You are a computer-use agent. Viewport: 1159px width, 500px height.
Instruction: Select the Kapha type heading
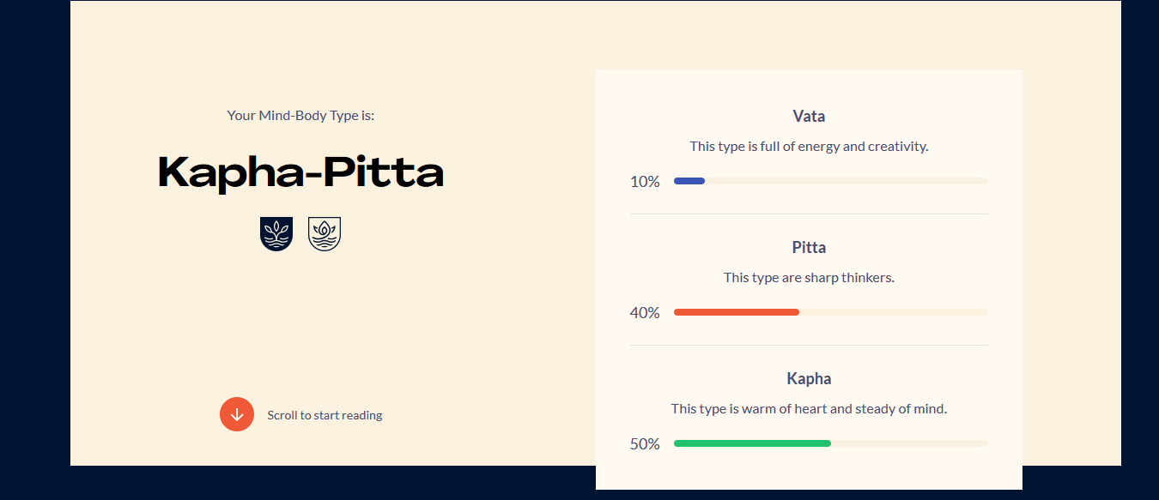point(809,379)
